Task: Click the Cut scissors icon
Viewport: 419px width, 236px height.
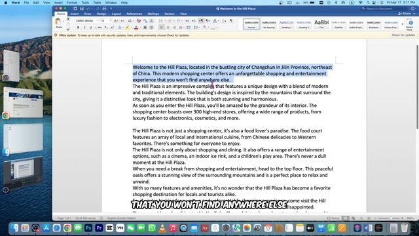Action: [68, 19]
